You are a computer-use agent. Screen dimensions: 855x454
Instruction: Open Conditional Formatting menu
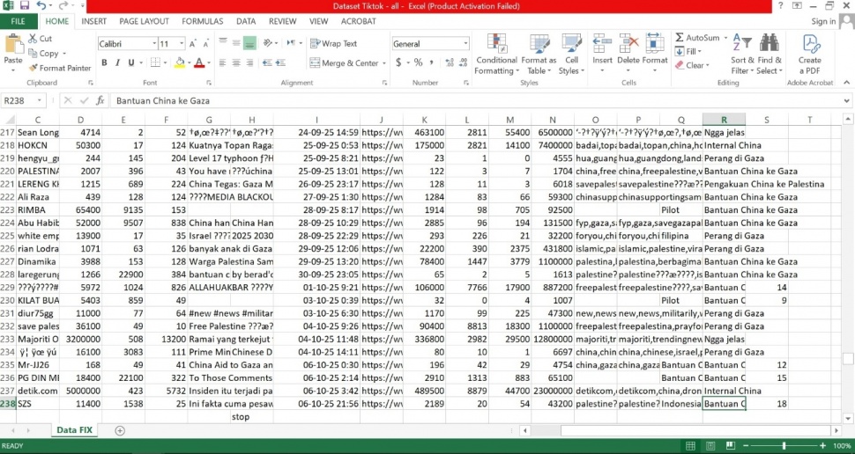tap(496, 55)
